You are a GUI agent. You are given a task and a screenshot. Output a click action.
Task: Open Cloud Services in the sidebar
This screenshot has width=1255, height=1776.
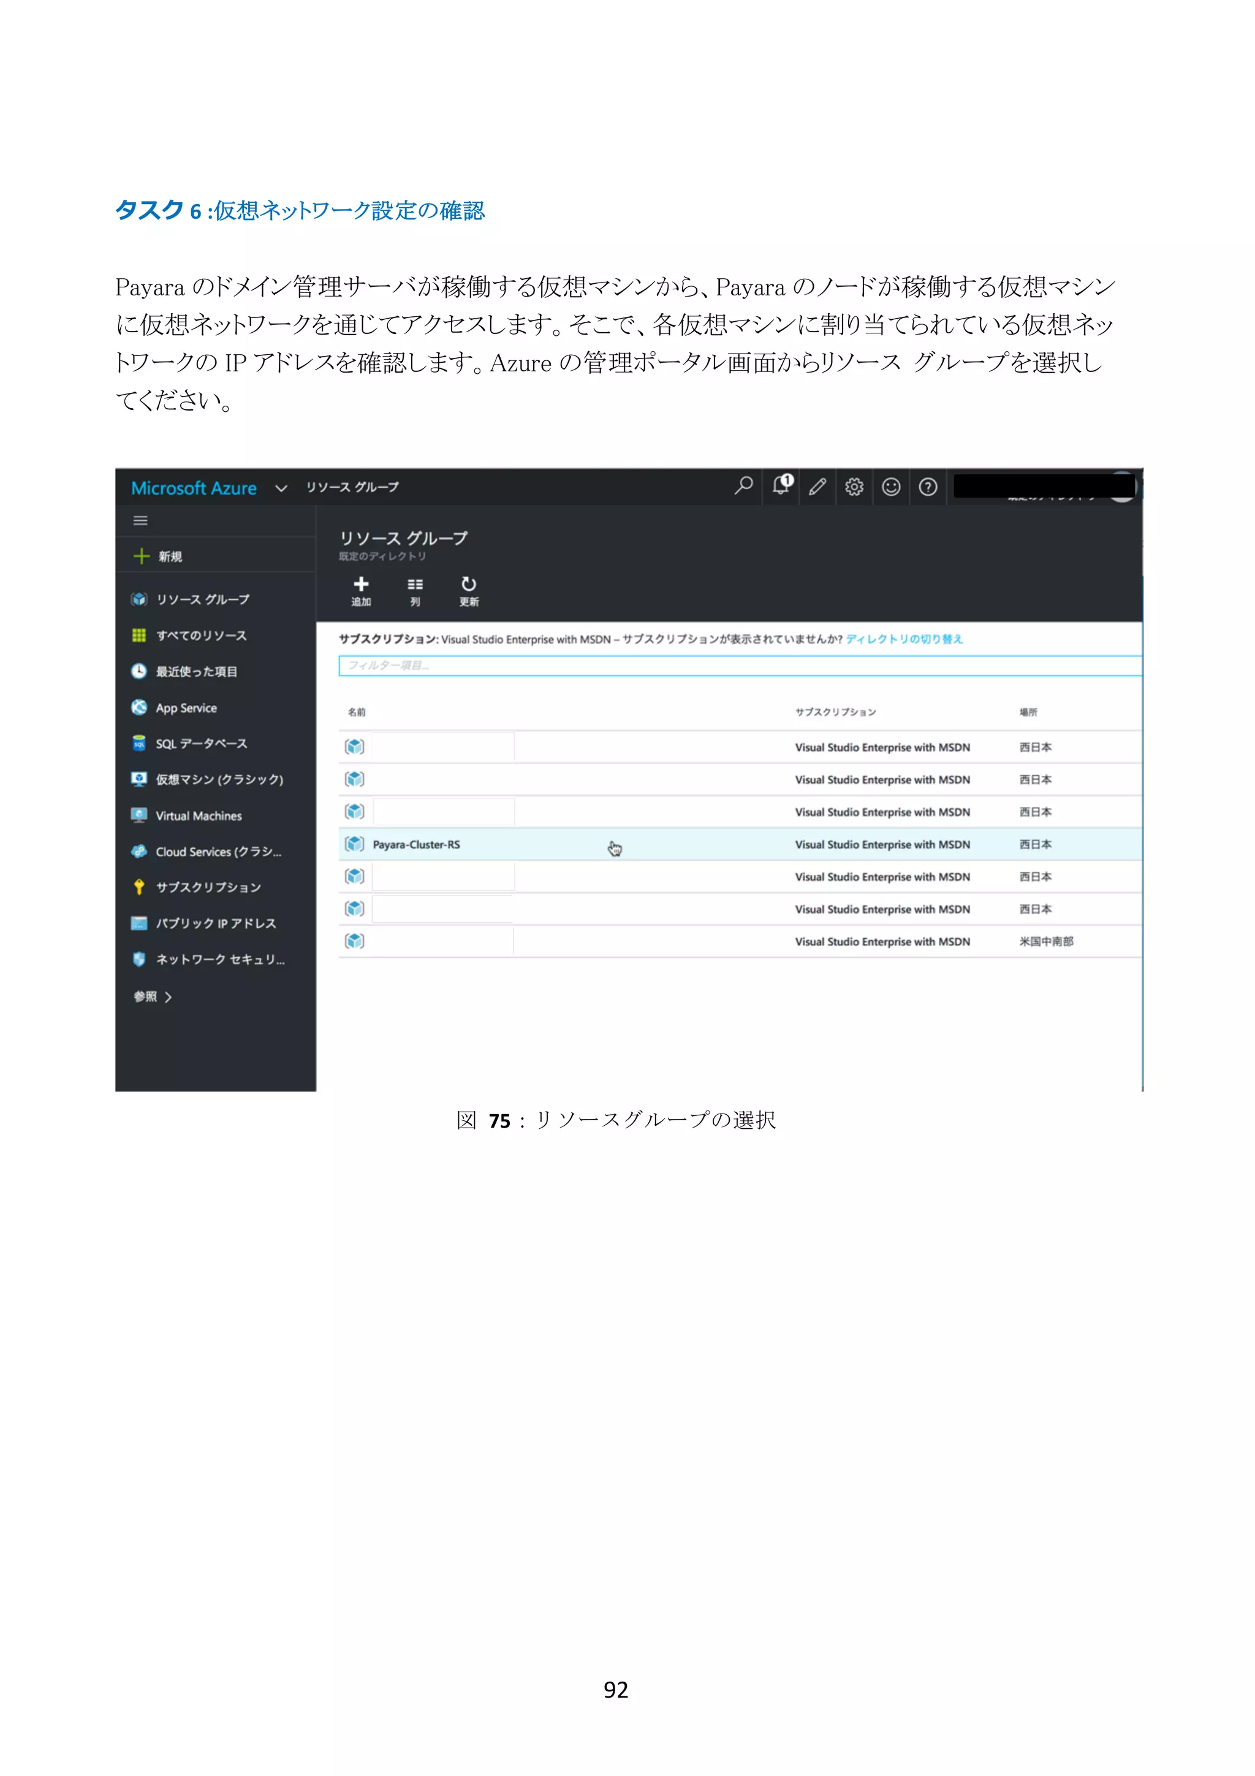207,851
